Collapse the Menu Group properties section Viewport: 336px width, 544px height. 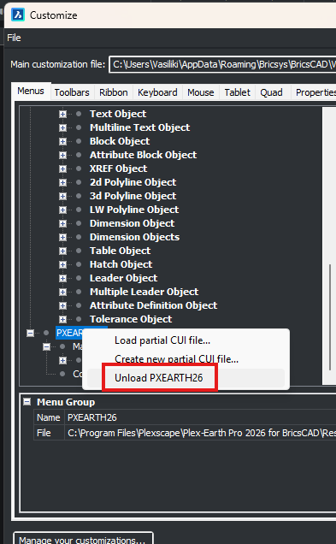[x=27, y=402]
